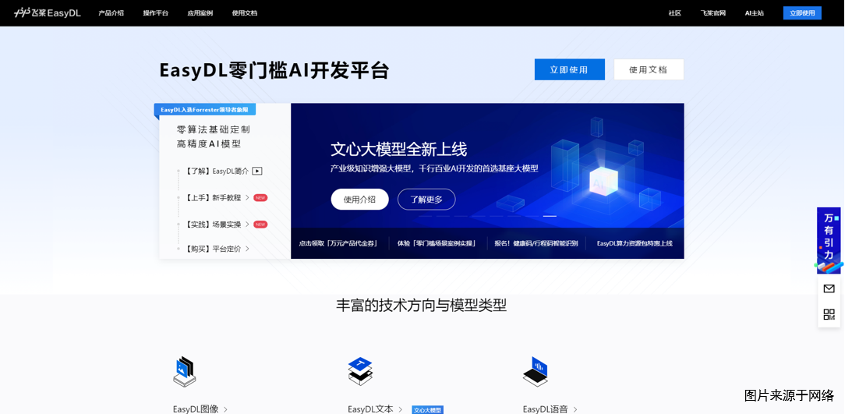Click the mail envelope icon on sidebar
The height and width of the screenshot is (414, 845).
(x=829, y=288)
